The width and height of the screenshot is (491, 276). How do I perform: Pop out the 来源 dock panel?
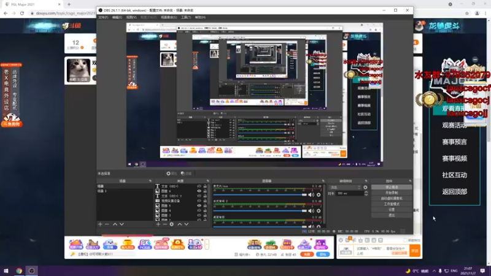[208, 181]
